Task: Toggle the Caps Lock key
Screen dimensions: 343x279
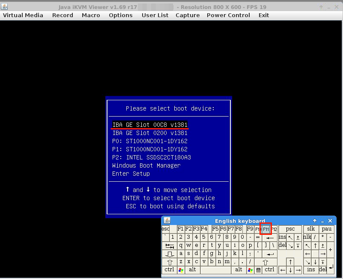Action: (170, 254)
